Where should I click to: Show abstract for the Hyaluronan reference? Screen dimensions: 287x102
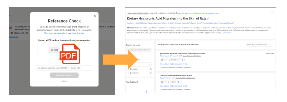pyautogui.click(x=270, y=53)
